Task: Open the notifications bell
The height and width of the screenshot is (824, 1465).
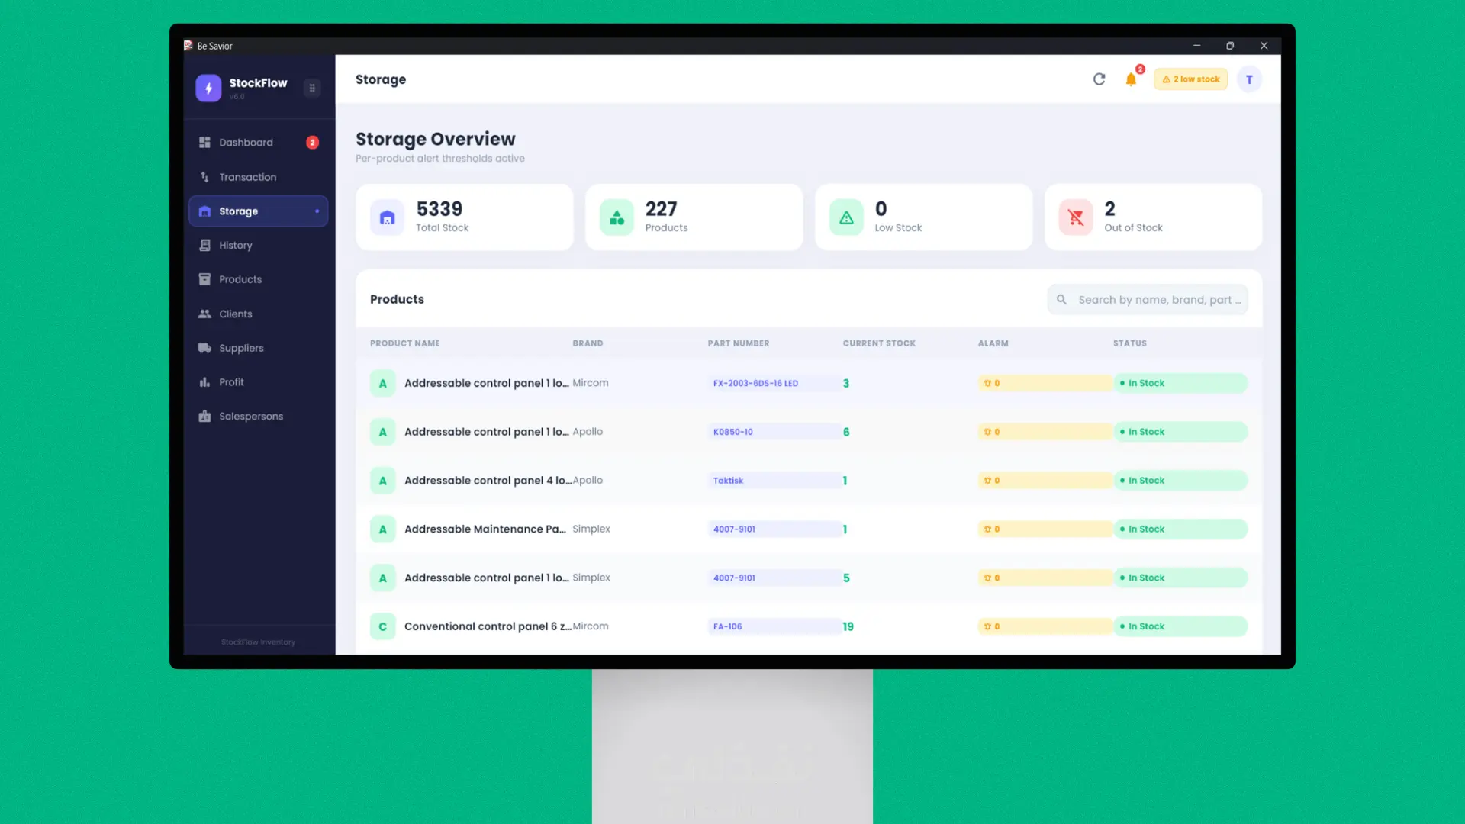Action: click(x=1131, y=79)
